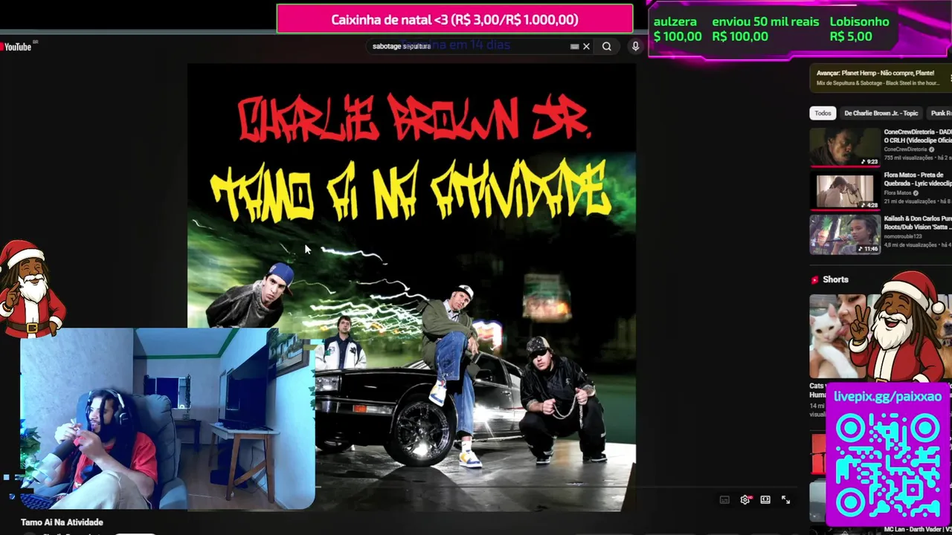Open ConeCrewDiretoria video thumbnail

click(x=845, y=146)
